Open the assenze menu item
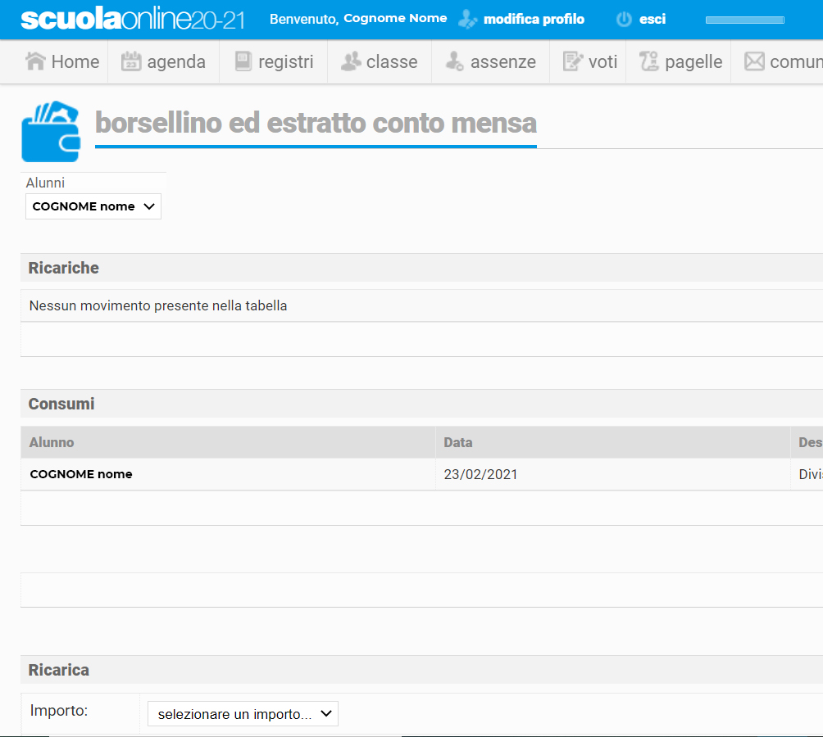This screenshot has height=737, width=823. tap(502, 62)
